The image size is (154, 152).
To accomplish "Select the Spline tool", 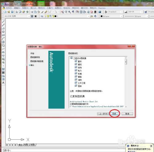I will click(3, 49).
